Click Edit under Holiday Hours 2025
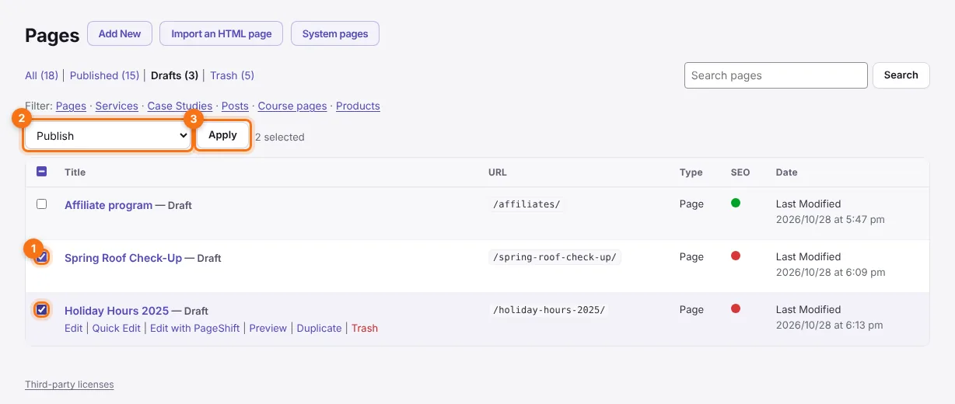 point(73,328)
